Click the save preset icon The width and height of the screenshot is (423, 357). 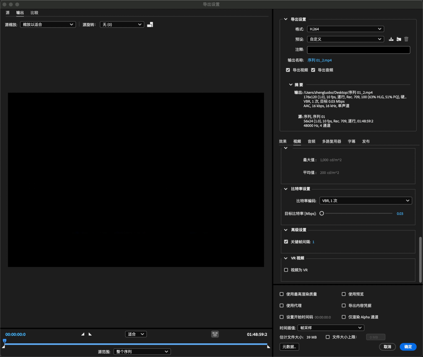coord(391,39)
